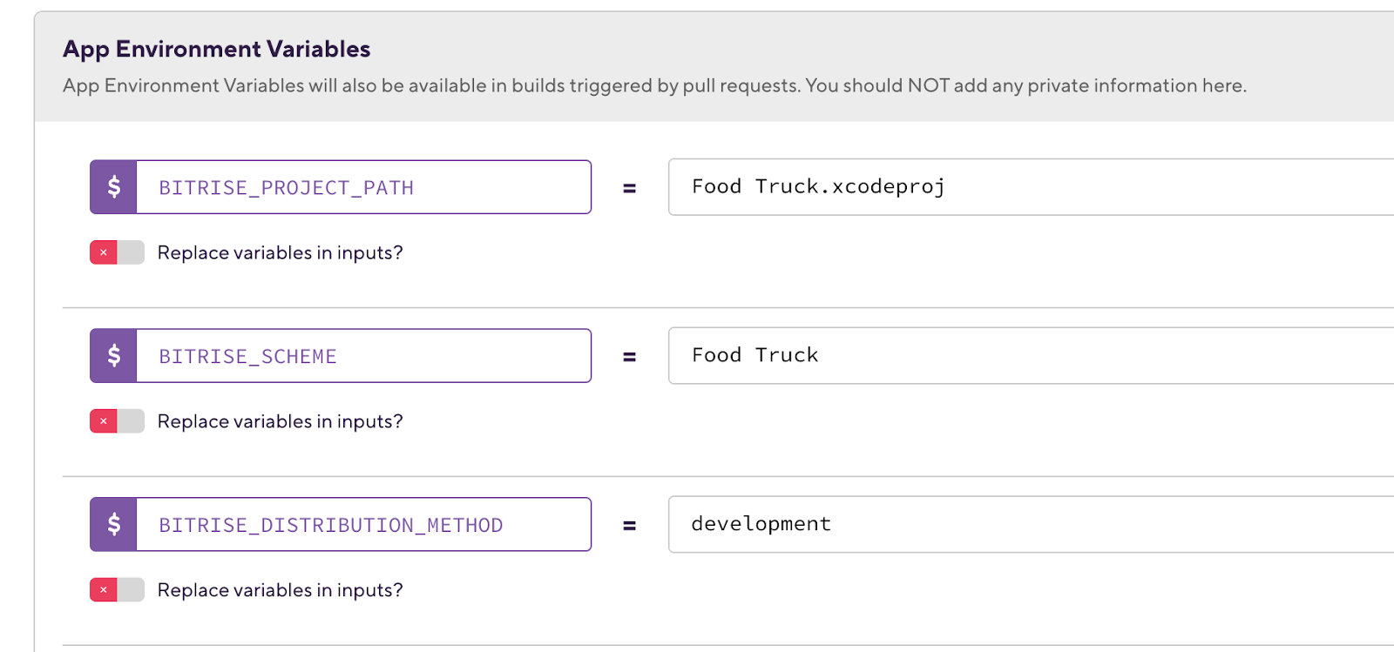
Task: Click 'Replace variables in inputs?' text under BITRISE_DISTRIBUTION_METHOD
Action: 281,590
